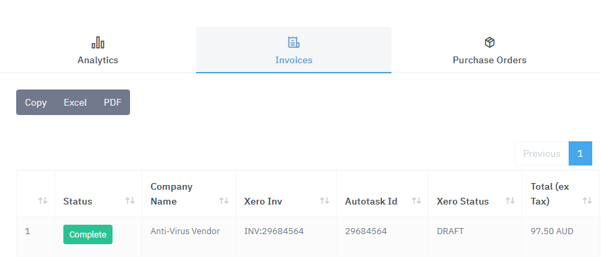Sort table by Status column arrows
The image size is (601, 257).
tap(130, 200)
